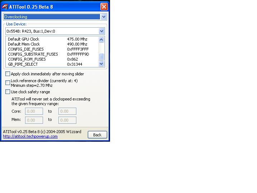257x193 pixels.
Task: Click the info list scrollbar thumb
Action: click(101, 57)
